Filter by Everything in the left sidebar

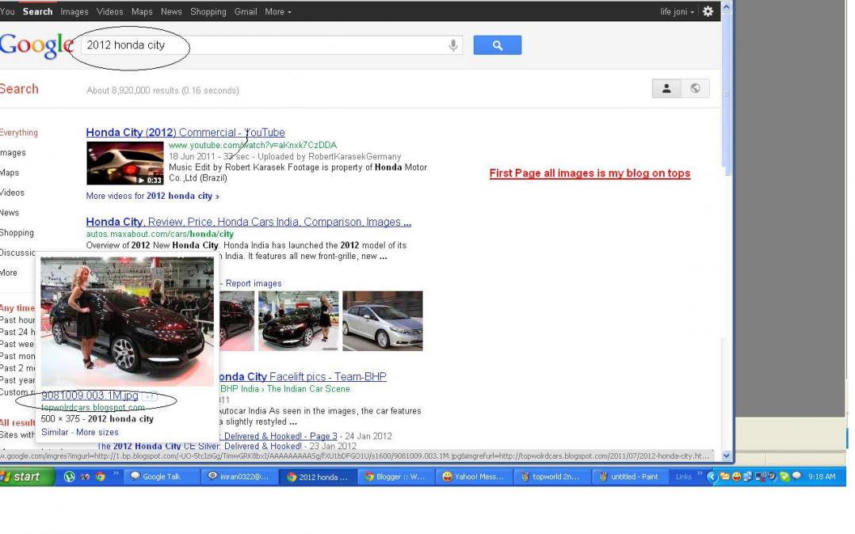click(x=18, y=132)
